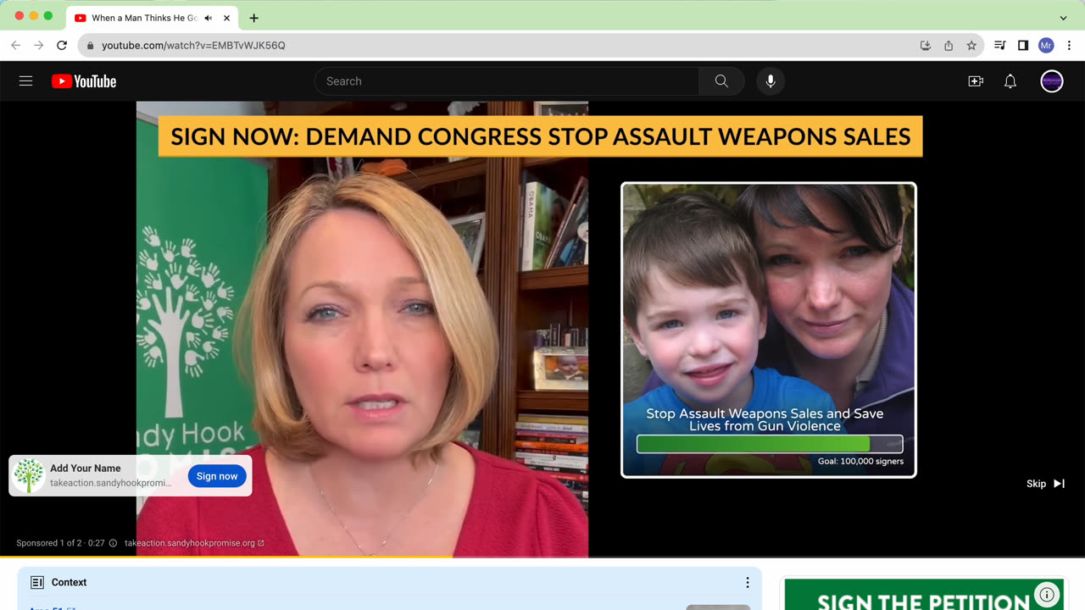1085x610 pixels.
Task: Go to YouTube home via logo
Action: pos(84,81)
